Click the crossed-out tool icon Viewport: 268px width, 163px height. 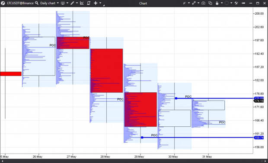tap(184, 3)
